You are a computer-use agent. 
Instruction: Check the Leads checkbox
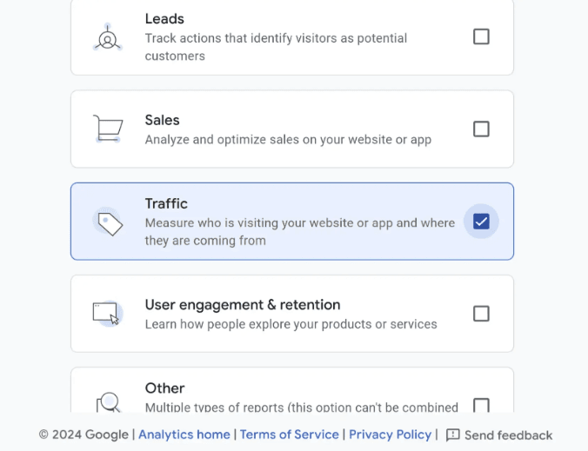(x=481, y=36)
